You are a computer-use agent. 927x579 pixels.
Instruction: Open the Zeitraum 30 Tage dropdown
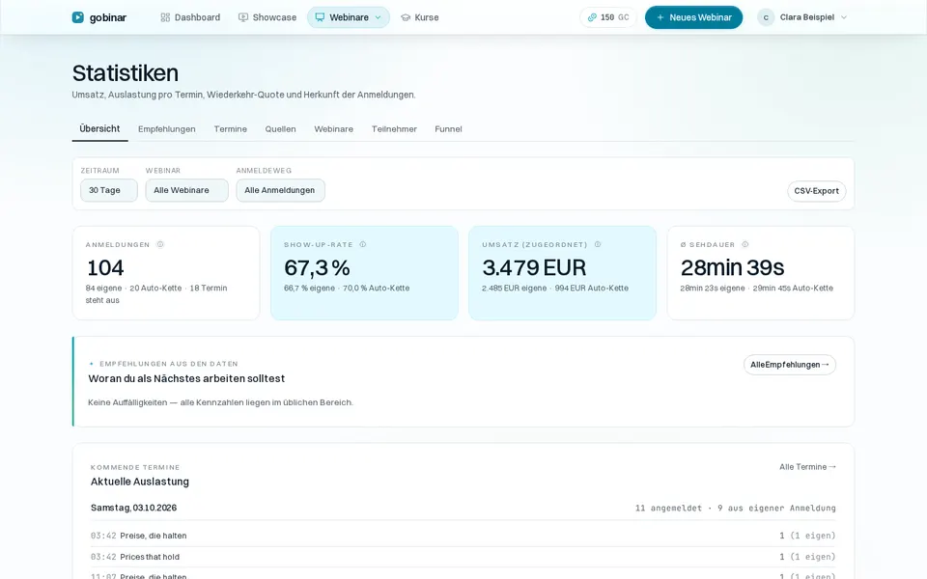[109, 190]
